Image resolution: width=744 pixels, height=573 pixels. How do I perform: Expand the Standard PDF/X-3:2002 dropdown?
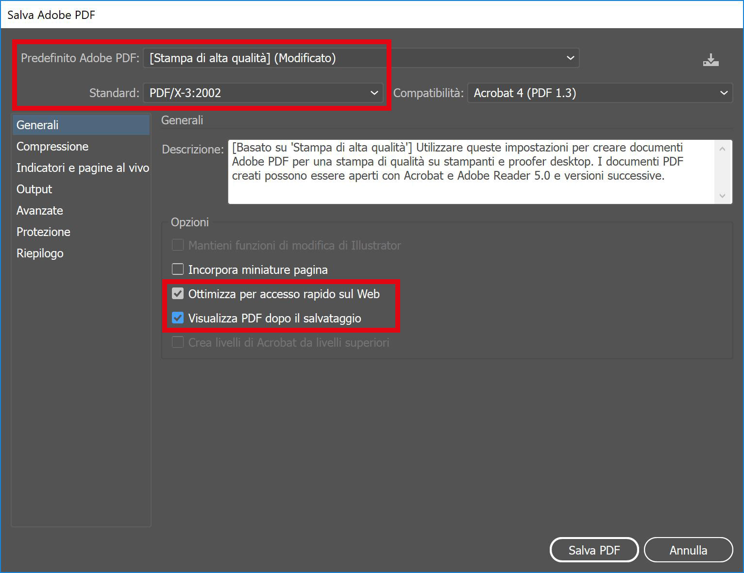coord(263,93)
